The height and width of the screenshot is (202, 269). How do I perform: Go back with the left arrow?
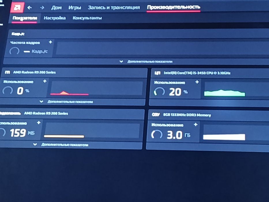pyautogui.click(x=30, y=8)
